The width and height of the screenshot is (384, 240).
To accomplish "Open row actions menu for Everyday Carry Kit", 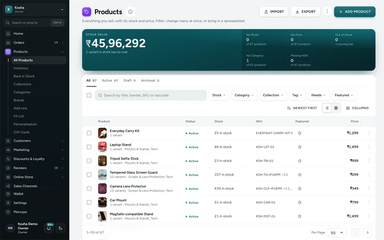I will pyautogui.click(x=369, y=133).
